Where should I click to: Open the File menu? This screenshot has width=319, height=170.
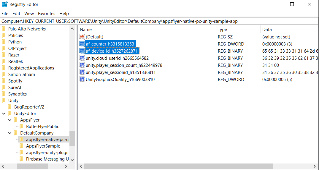coord(5,14)
